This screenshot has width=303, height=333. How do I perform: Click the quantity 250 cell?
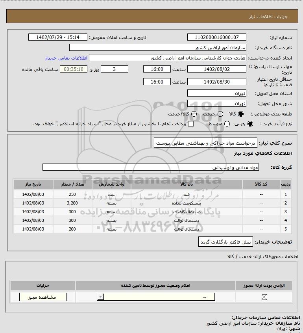coord(72,194)
